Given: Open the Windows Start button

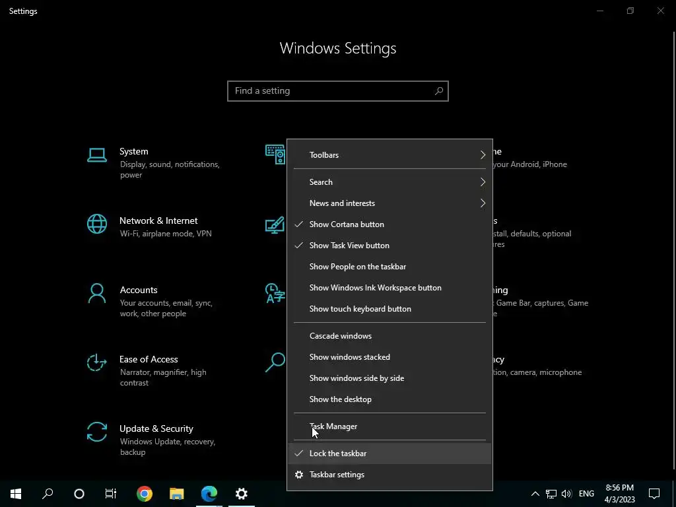Looking at the screenshot, I should pos(16,494).
